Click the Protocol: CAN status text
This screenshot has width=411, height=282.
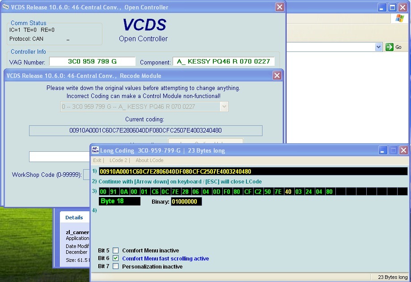point(26,39)
